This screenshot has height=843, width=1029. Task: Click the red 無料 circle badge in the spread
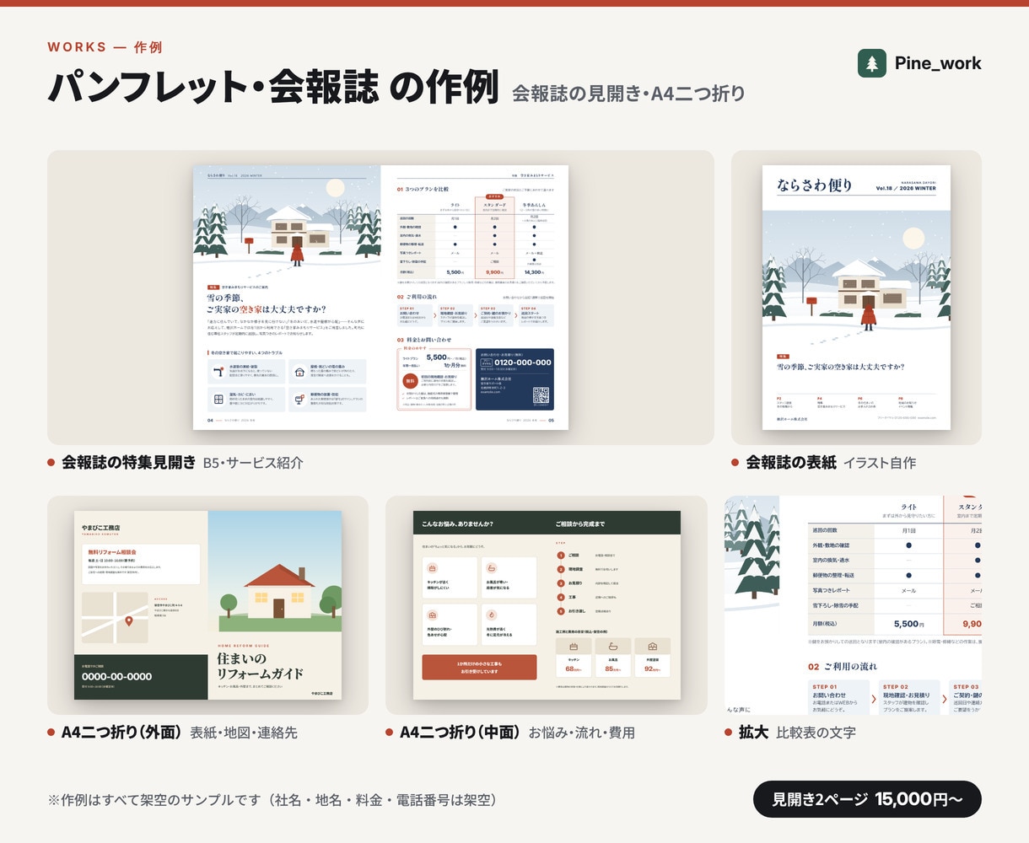(410, 380)
